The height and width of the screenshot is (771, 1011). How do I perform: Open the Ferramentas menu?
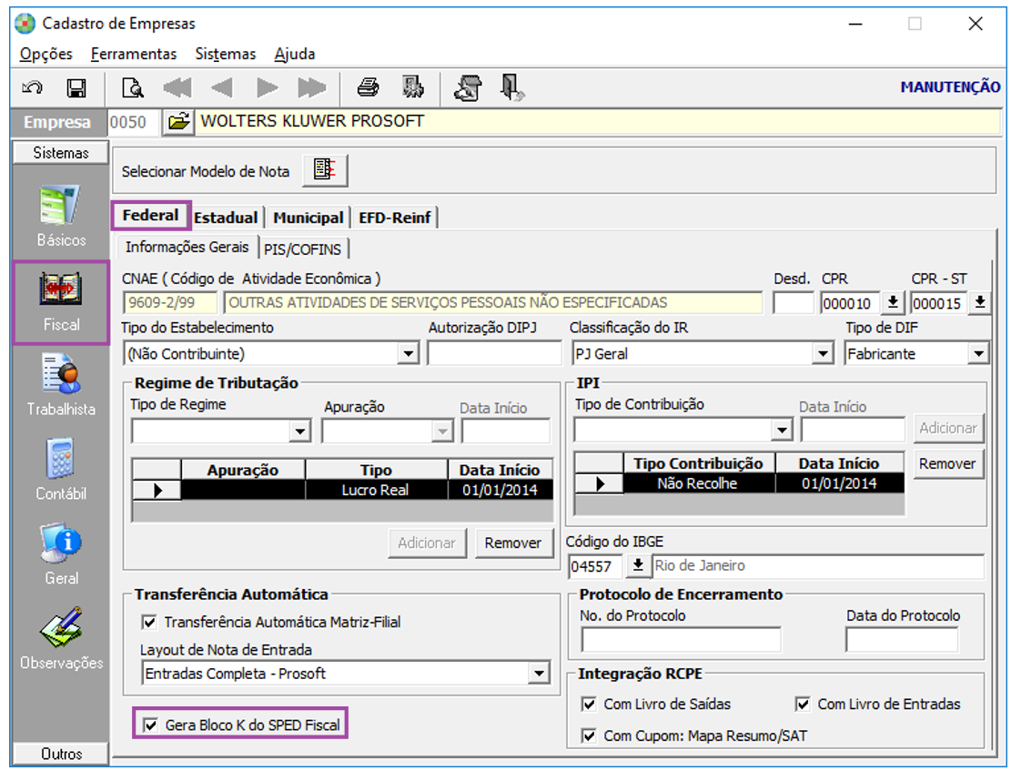(x=134, y=54)
